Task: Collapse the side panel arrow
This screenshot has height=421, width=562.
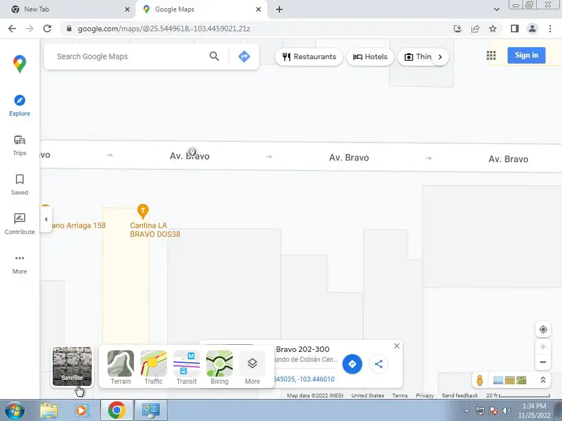Action: coord(46,219)
